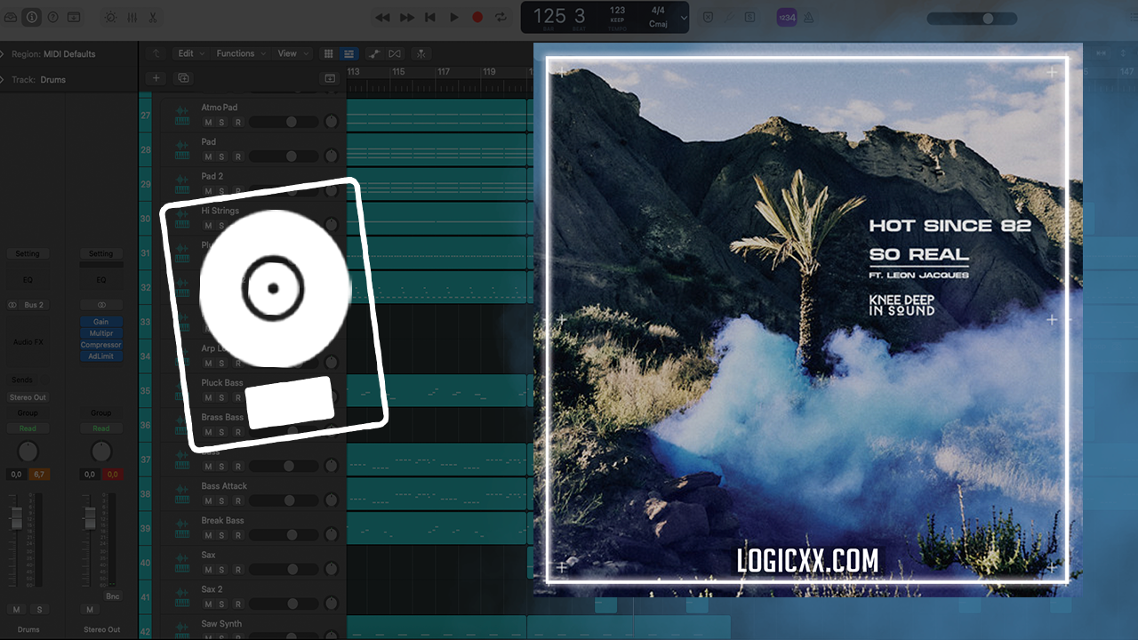Click the Bnc bounce button

113,596
